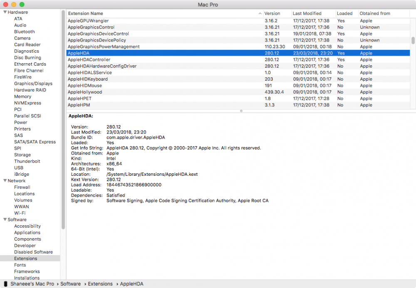Sort by Extension Name column header
Viewport: 416px width, 288px height.
point(164,14)
